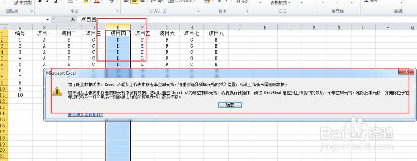The height and width of the screenshot is (161, 417).
Task: Select row 15 header
Action: click(x=4, y=119)
